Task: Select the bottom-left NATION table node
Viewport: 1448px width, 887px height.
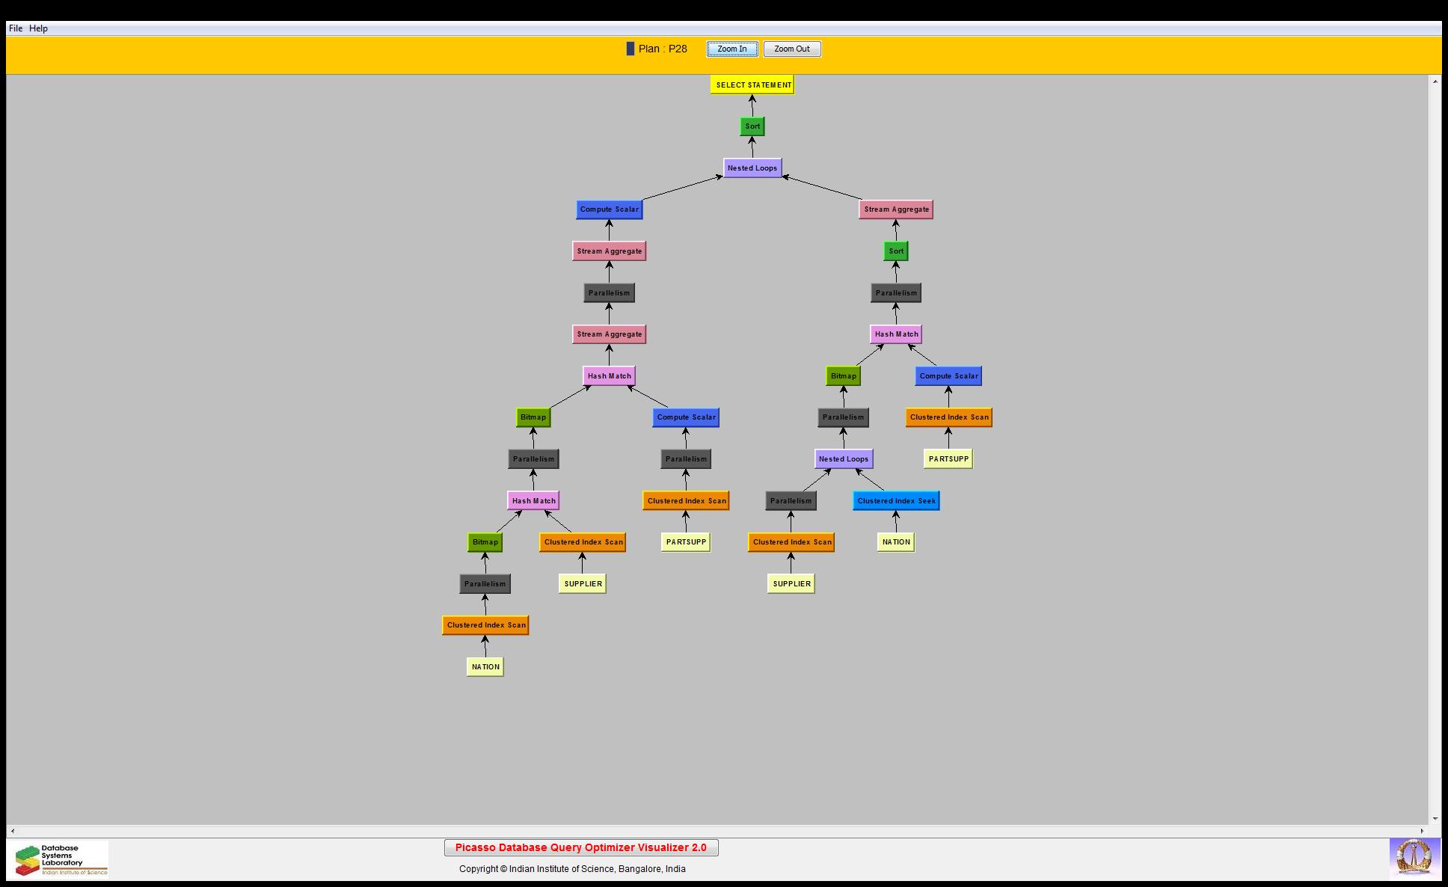Action: 485,667
